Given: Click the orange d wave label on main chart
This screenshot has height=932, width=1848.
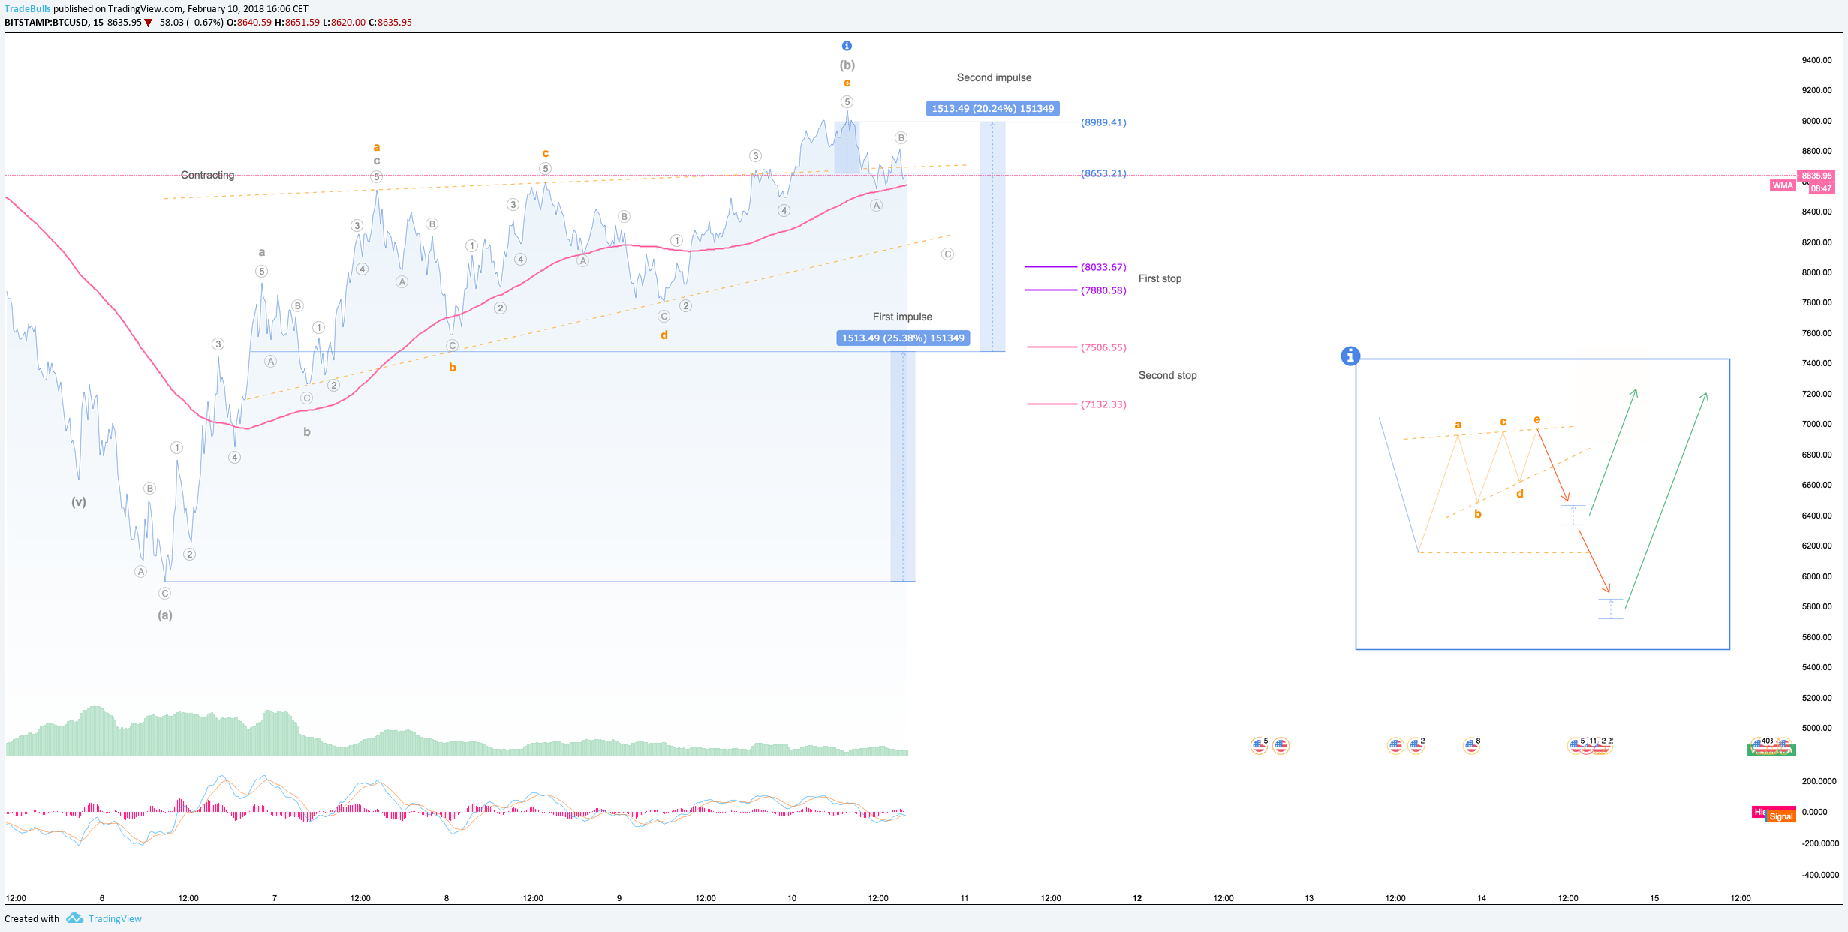Looking at the screenshot, I should click(x=664, y=335).
